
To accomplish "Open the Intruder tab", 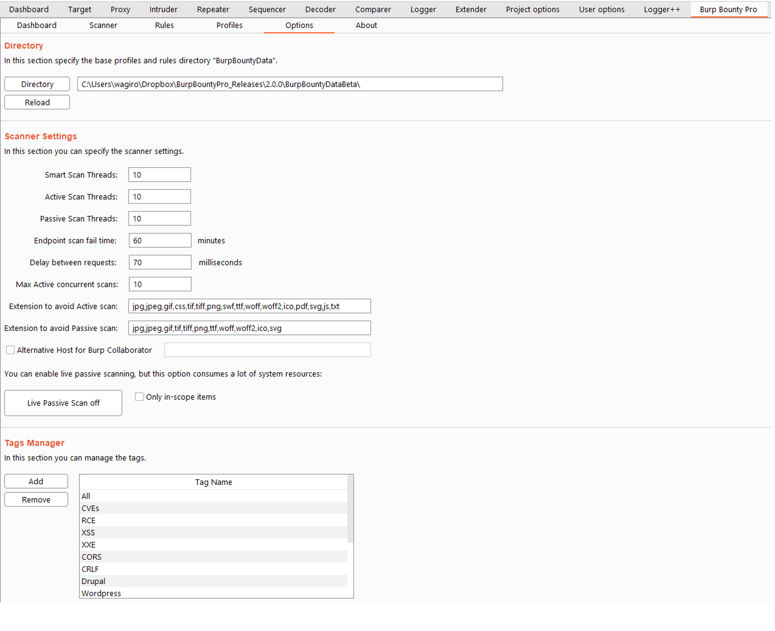I will [163, 9].
